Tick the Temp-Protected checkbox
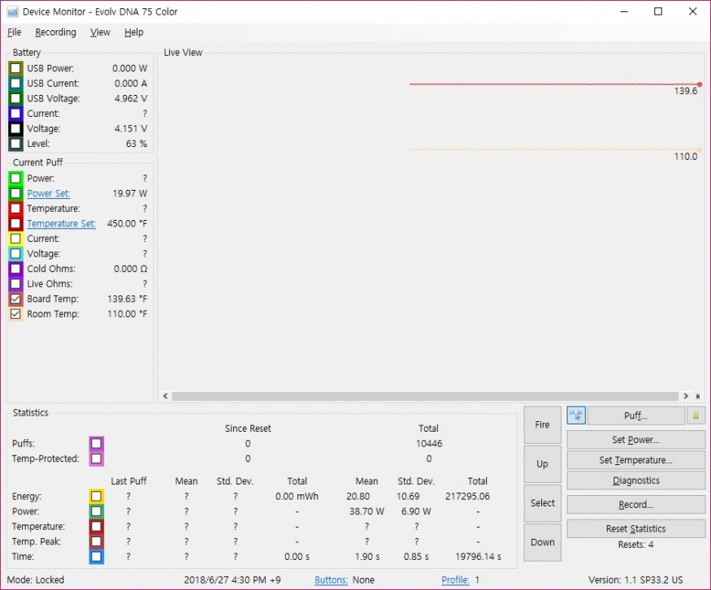 96,459
